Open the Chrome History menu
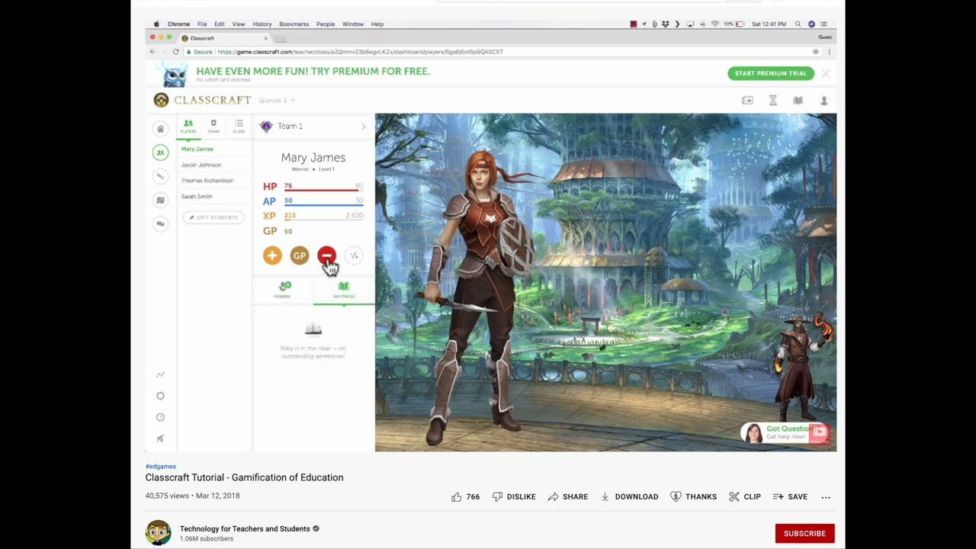 point(262,24)
